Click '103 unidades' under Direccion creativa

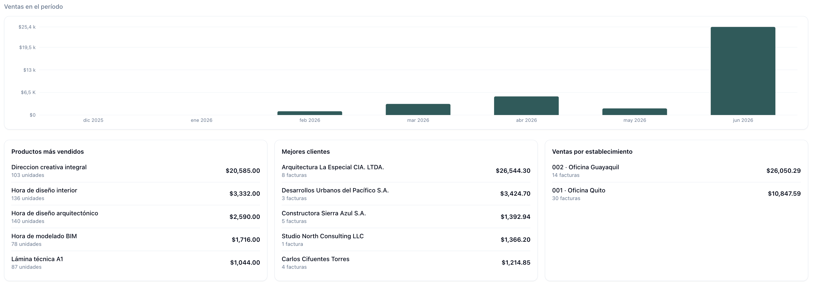(x=28, y=175)
